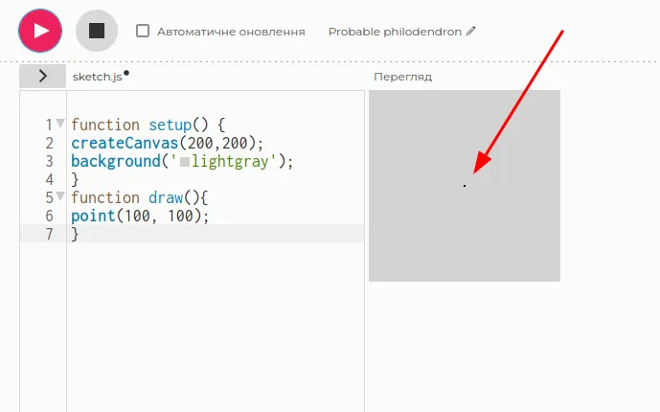Open the lightgray color swatch in code
The image size is (660, 412).
tap(185, 162)
